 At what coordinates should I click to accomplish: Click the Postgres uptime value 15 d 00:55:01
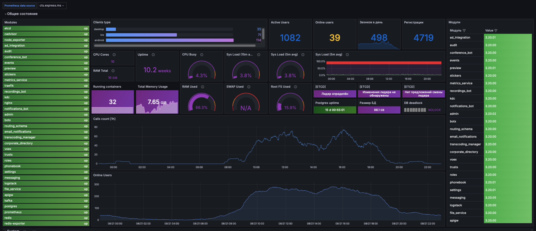click(x=335, y=110)
